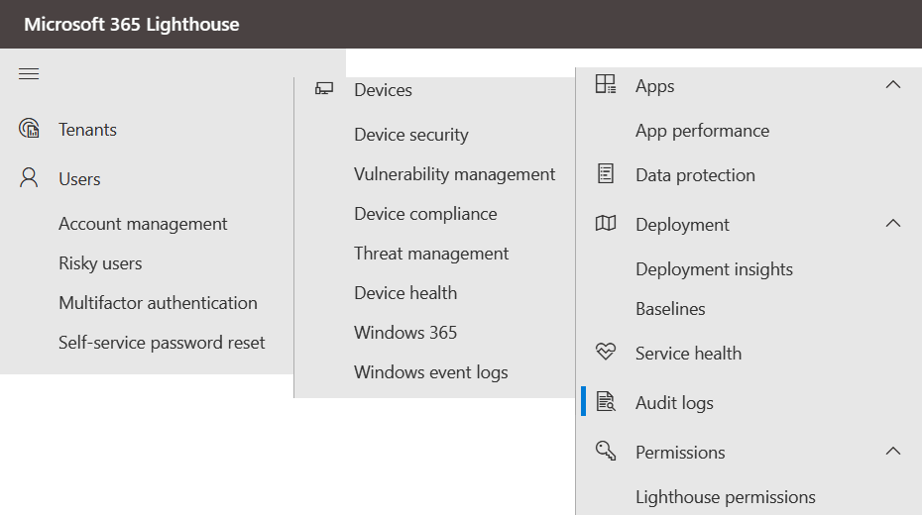Click the Data protection document icon

pos(605,174)
